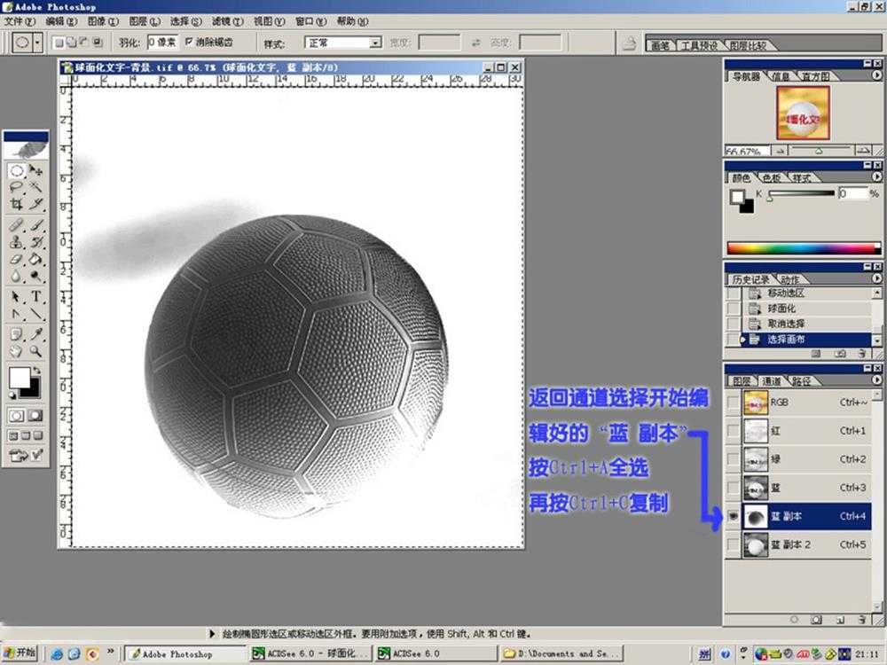Click the 羽化 feather input field
This screenshot has width=887, height=665.
point(163,42)
